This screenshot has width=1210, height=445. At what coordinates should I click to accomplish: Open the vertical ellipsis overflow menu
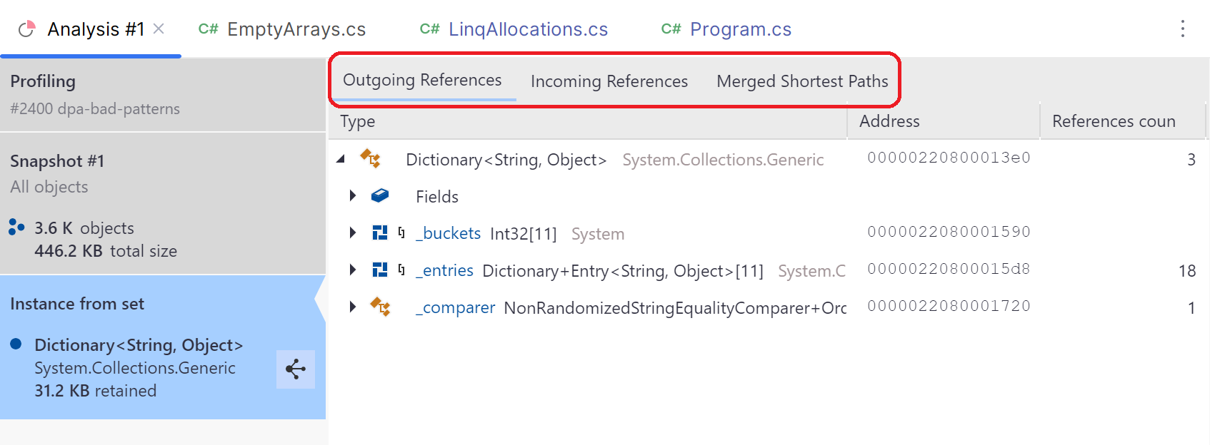coord(1184,29)
